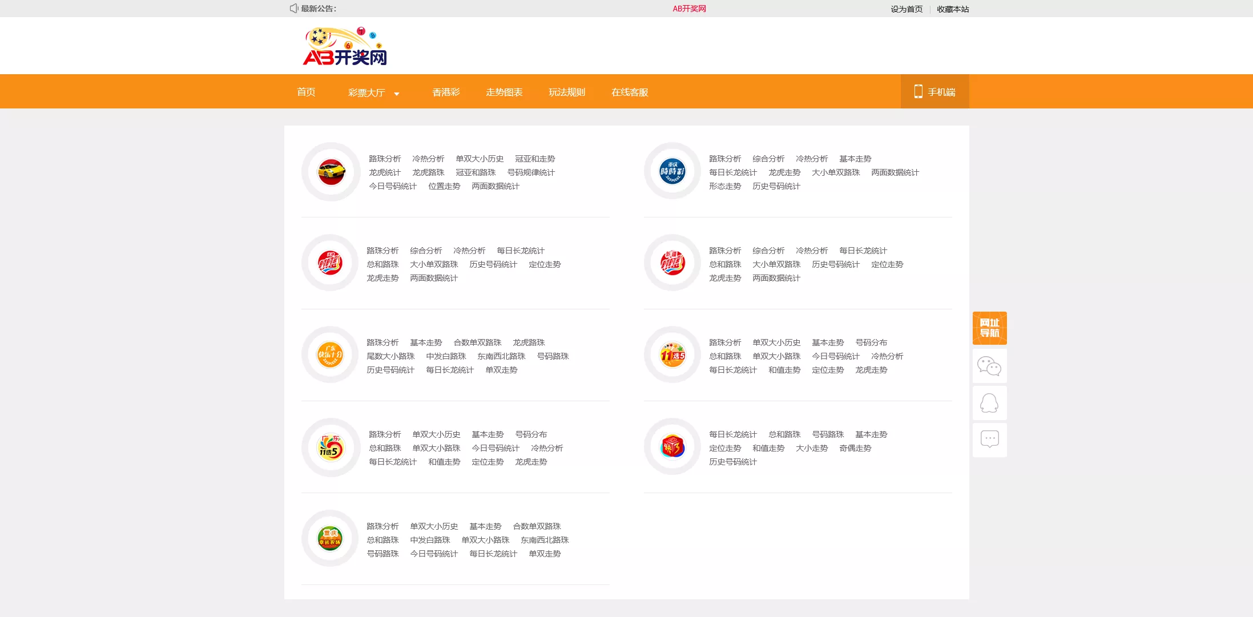
Task: Click the QQ penguin sidebar icon
Action: click(x=989, y=403)
